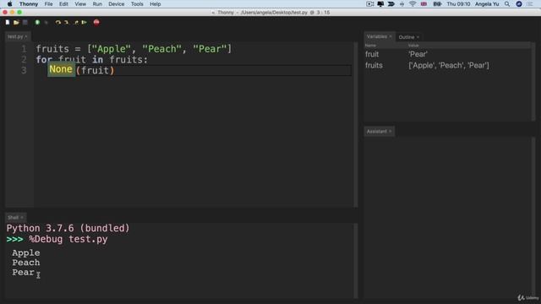Click the display mirroring monitor icon

click(380, 4)
